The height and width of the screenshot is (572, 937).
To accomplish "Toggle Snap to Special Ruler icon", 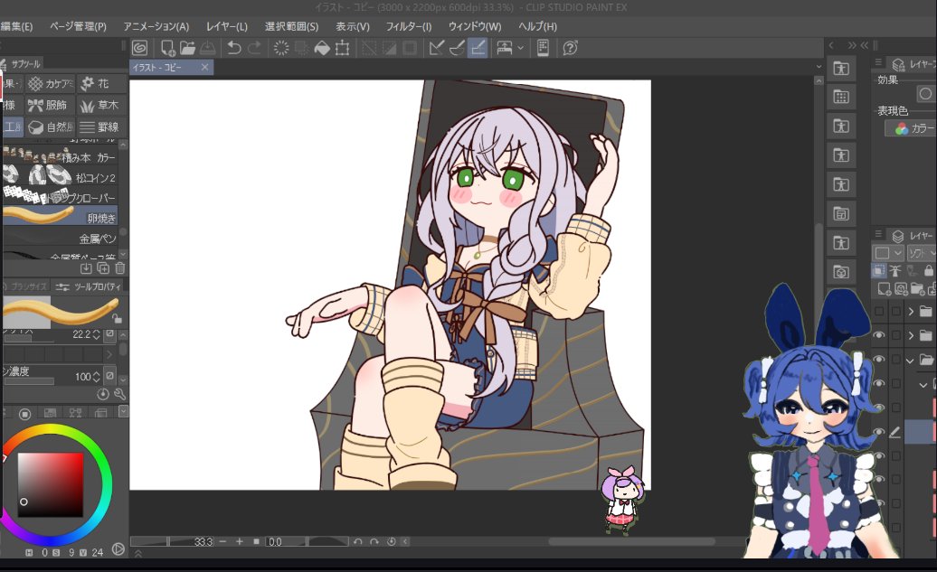I will pos(457,48).
